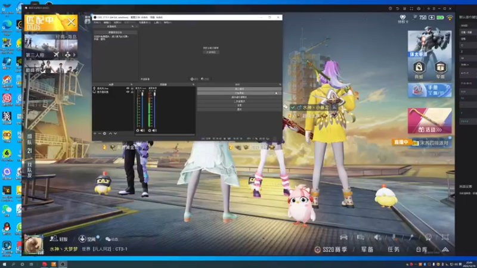Open the 军需 supply crate hexagon icon

pos(440,67)
